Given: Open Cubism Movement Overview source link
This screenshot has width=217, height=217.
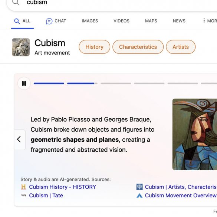Looking at the screenshot, I should point(181,195).
